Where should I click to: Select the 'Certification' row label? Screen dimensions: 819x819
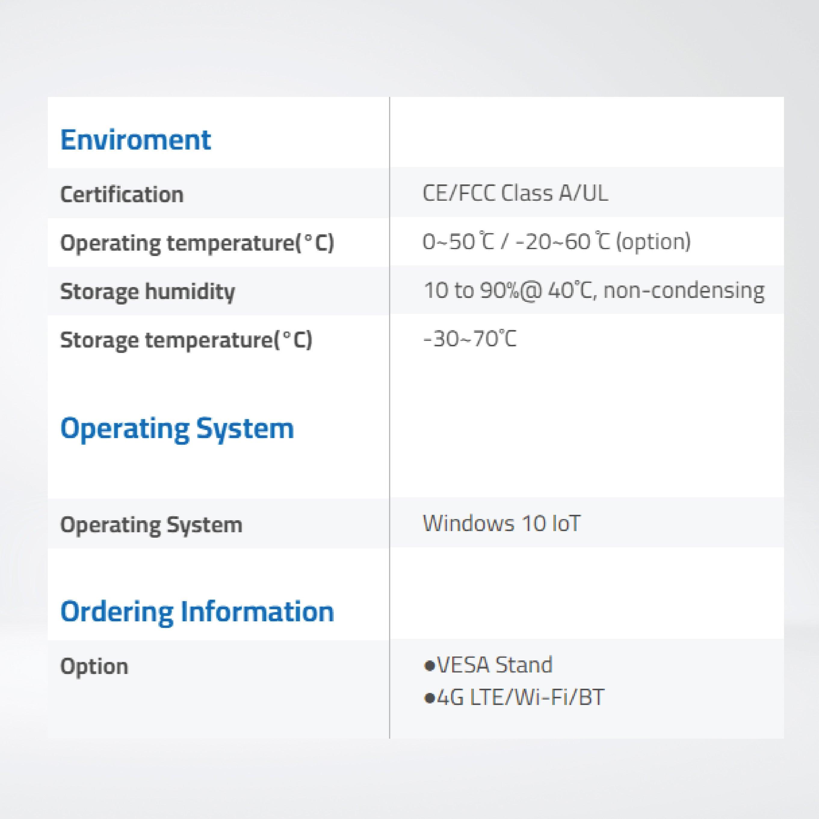(x=122, y=195)
